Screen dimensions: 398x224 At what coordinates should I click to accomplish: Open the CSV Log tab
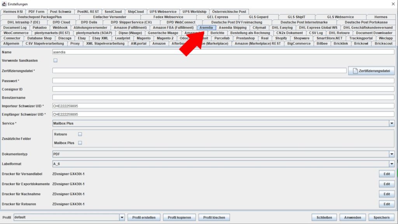coord(316,33)
